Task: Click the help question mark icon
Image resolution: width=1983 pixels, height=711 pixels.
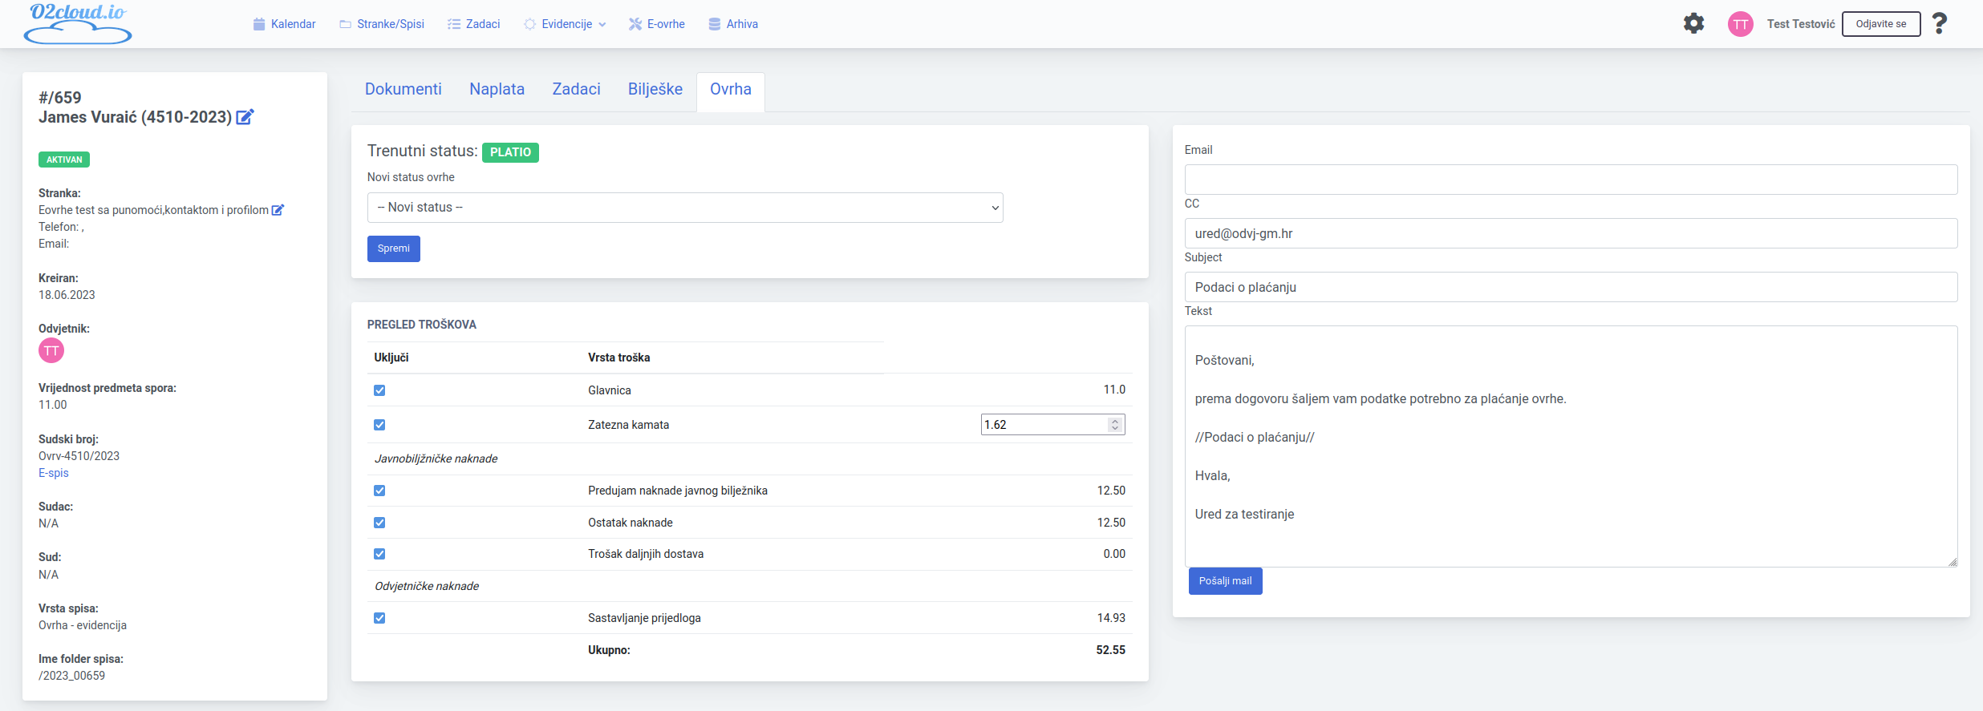Action: (x=1939, y=23)
